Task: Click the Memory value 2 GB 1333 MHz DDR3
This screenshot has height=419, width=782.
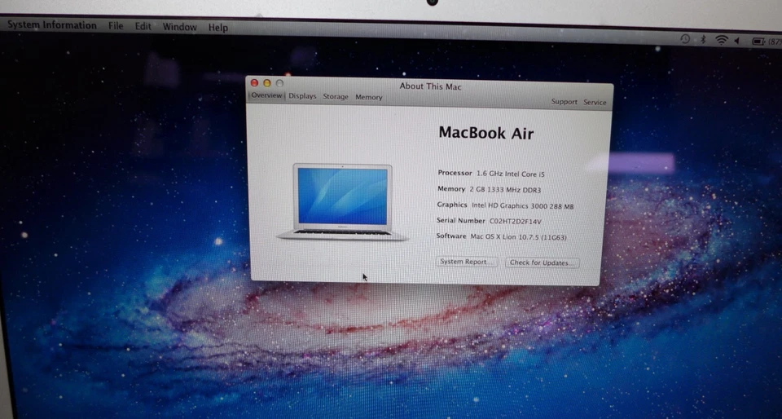Action: 505,190
